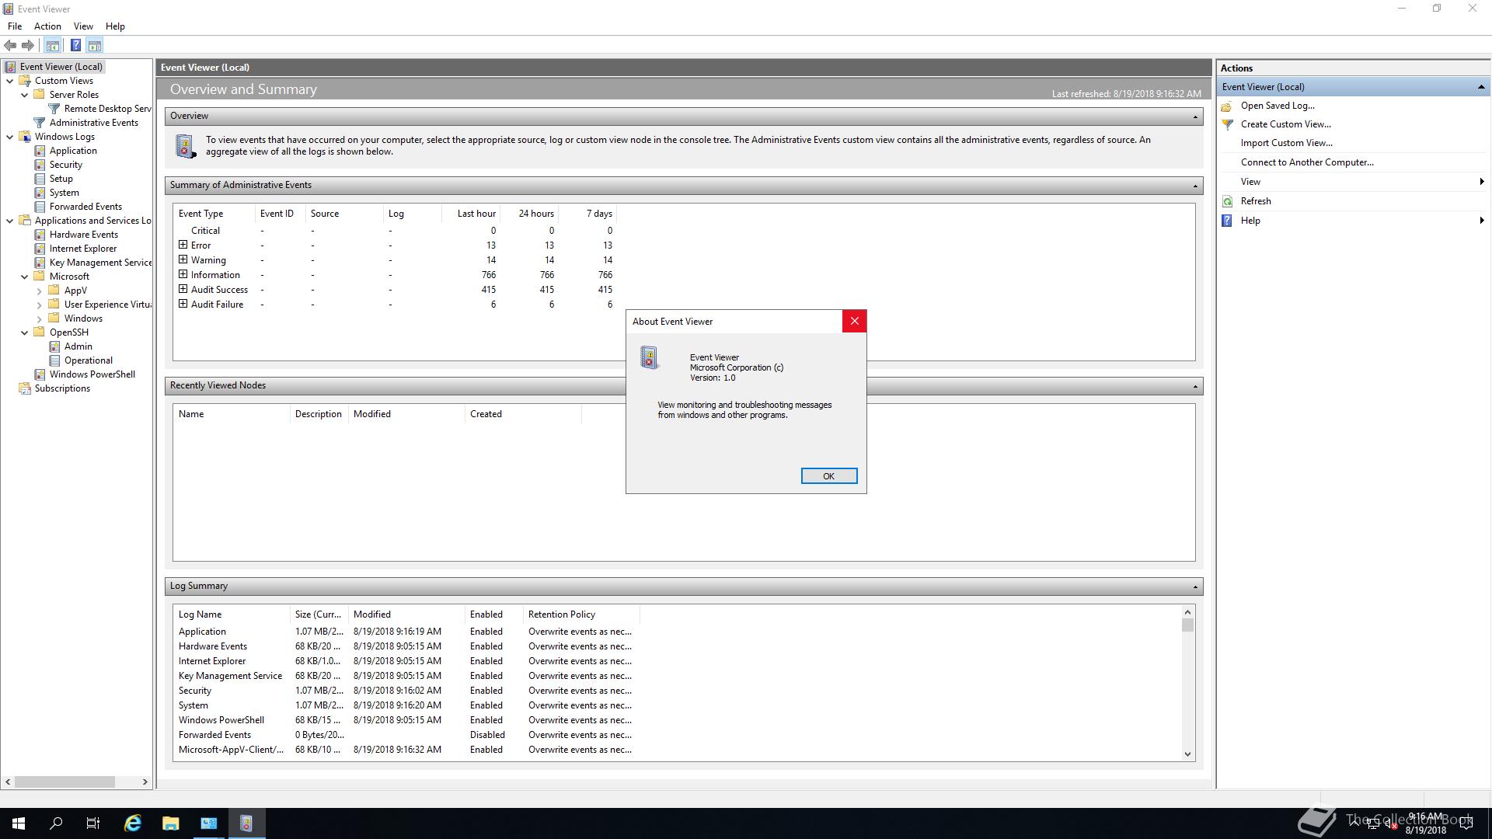The image size is (1492, 839).
Task: Close the About Event Viewer dialog
Action: click(854, 321)
